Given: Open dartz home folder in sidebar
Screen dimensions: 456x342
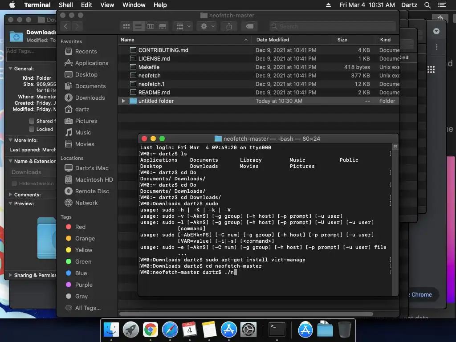Looking at the screenshot, I should (77, 110).
